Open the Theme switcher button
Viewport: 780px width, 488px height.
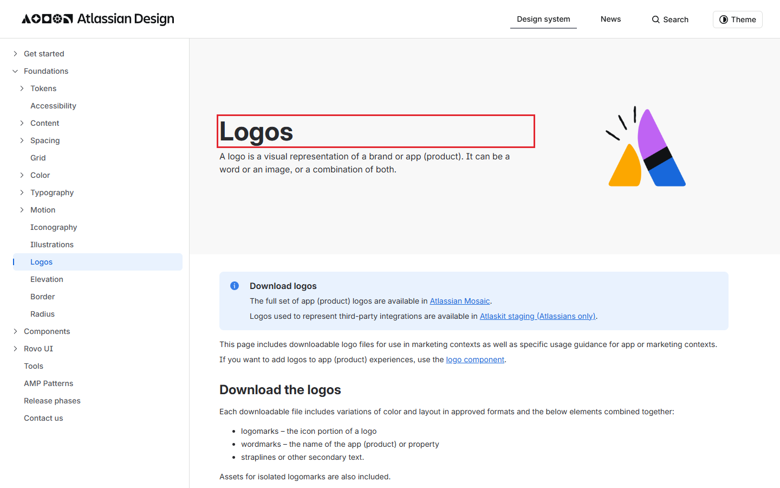point(737,20)
